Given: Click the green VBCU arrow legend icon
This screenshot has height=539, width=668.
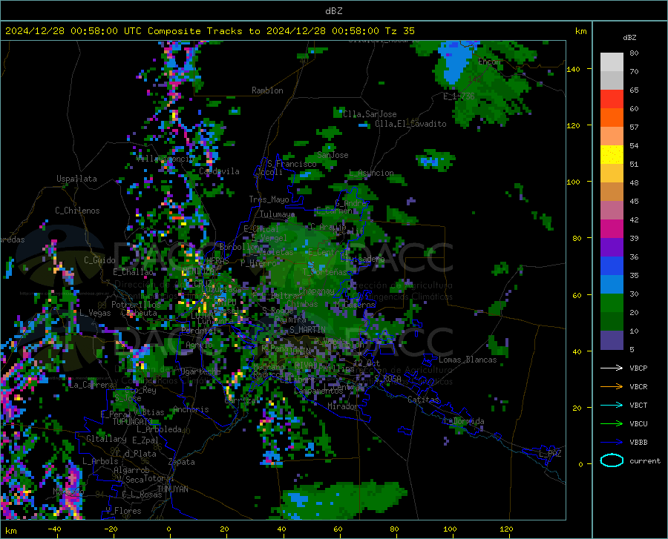Looking at the screenshot, I should (612, 423).
